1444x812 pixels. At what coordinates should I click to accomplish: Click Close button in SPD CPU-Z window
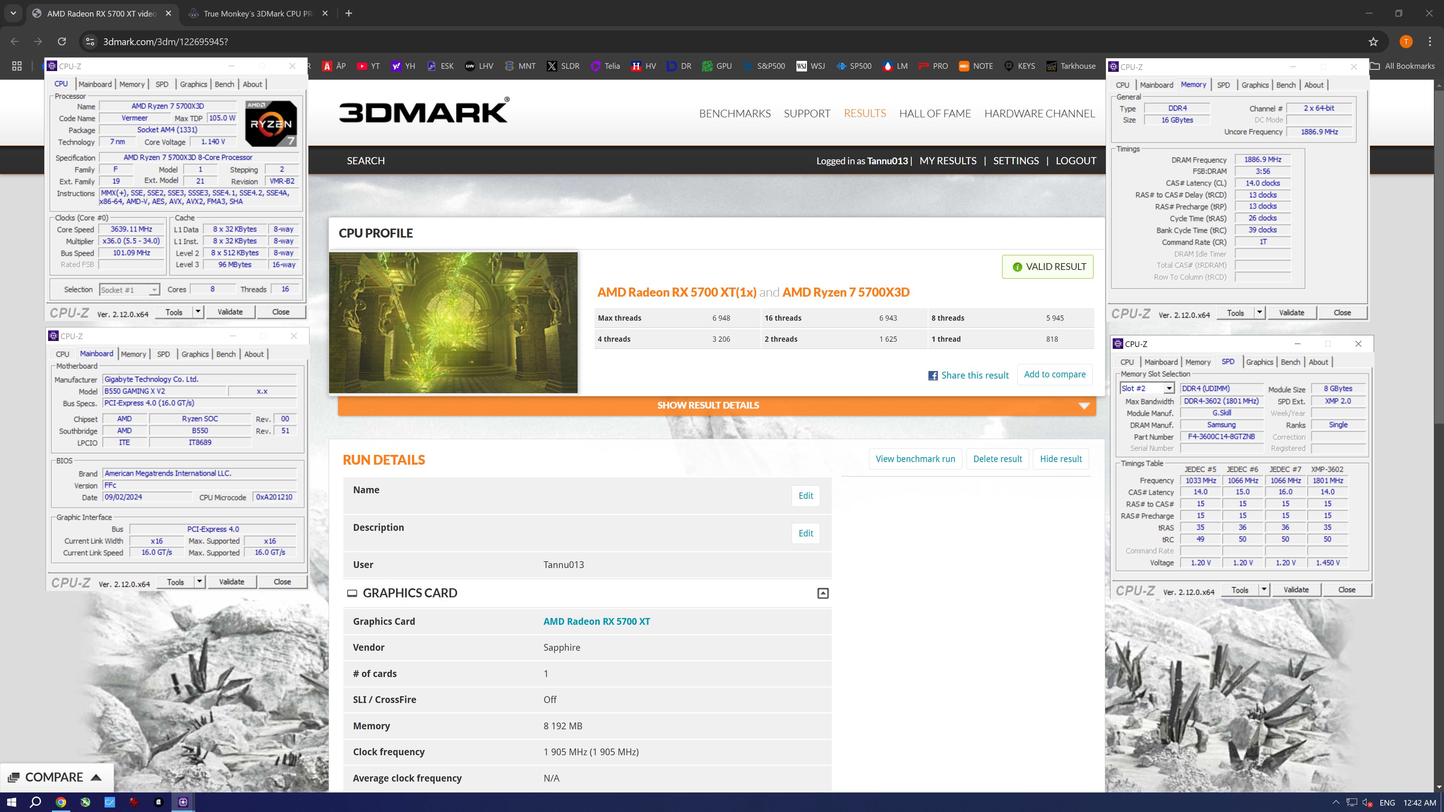[x=1347, y=589]
